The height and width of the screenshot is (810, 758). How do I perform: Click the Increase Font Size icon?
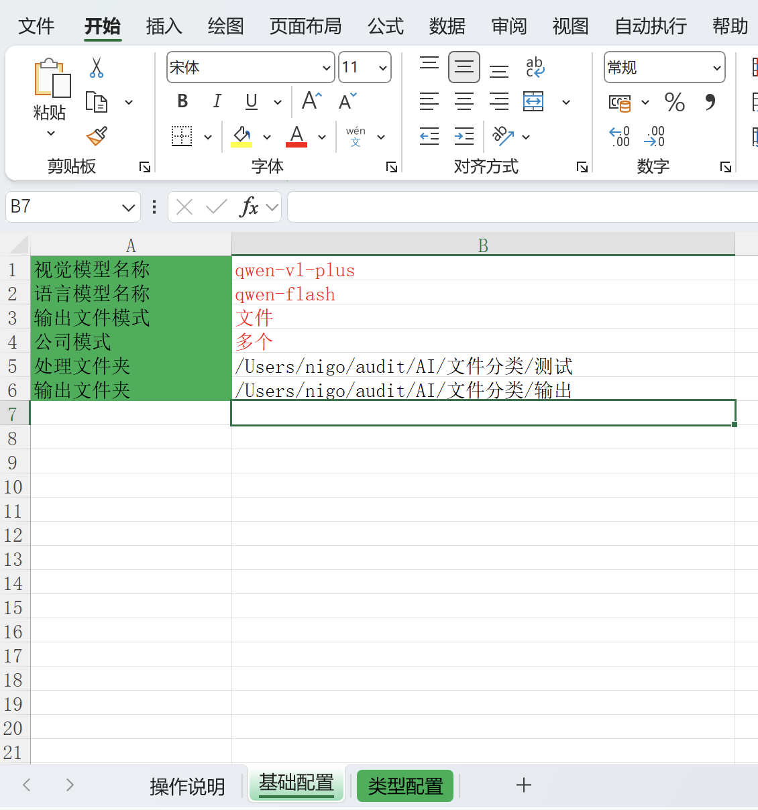312,101
